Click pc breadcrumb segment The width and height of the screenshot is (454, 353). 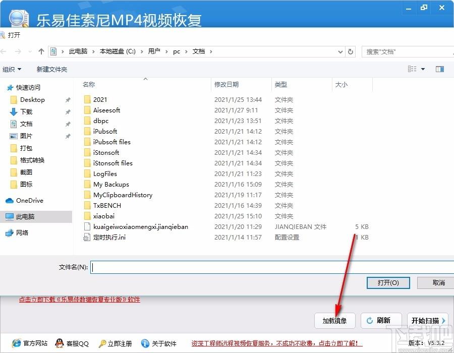click(177, 51)
